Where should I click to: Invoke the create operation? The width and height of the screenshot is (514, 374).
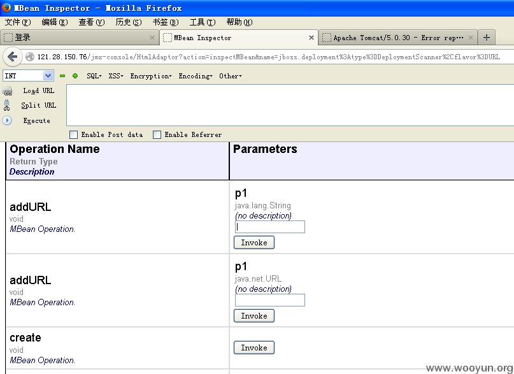point(254,347)
